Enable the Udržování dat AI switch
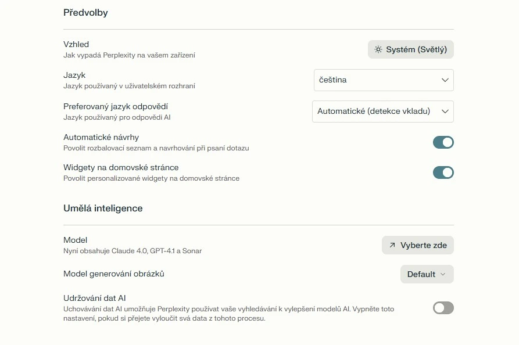519x345 pixels. (443, 308)
